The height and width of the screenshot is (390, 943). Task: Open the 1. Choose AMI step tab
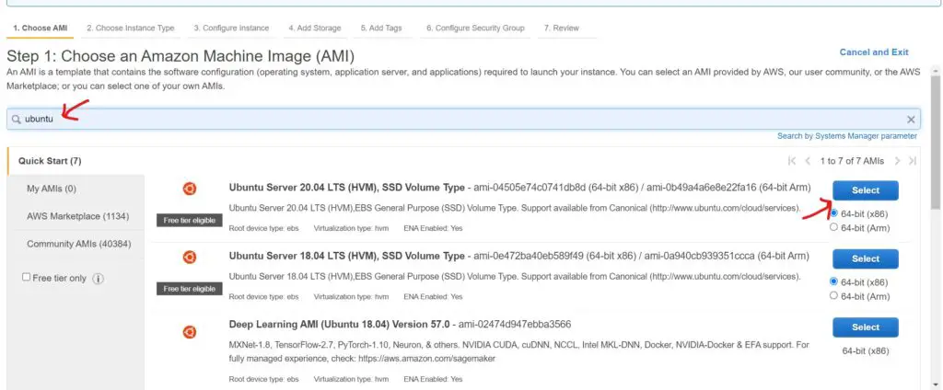click(x=41, y=29)
